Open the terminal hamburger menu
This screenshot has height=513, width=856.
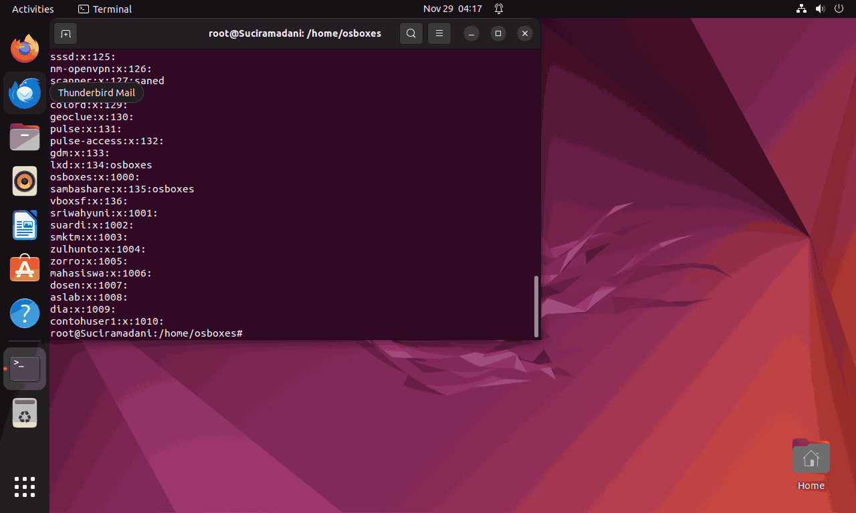[x=439, y=33]
